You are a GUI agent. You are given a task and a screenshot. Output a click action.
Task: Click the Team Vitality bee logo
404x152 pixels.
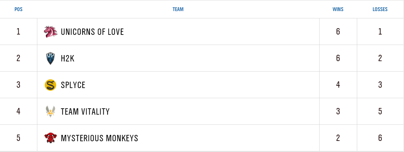51,111
